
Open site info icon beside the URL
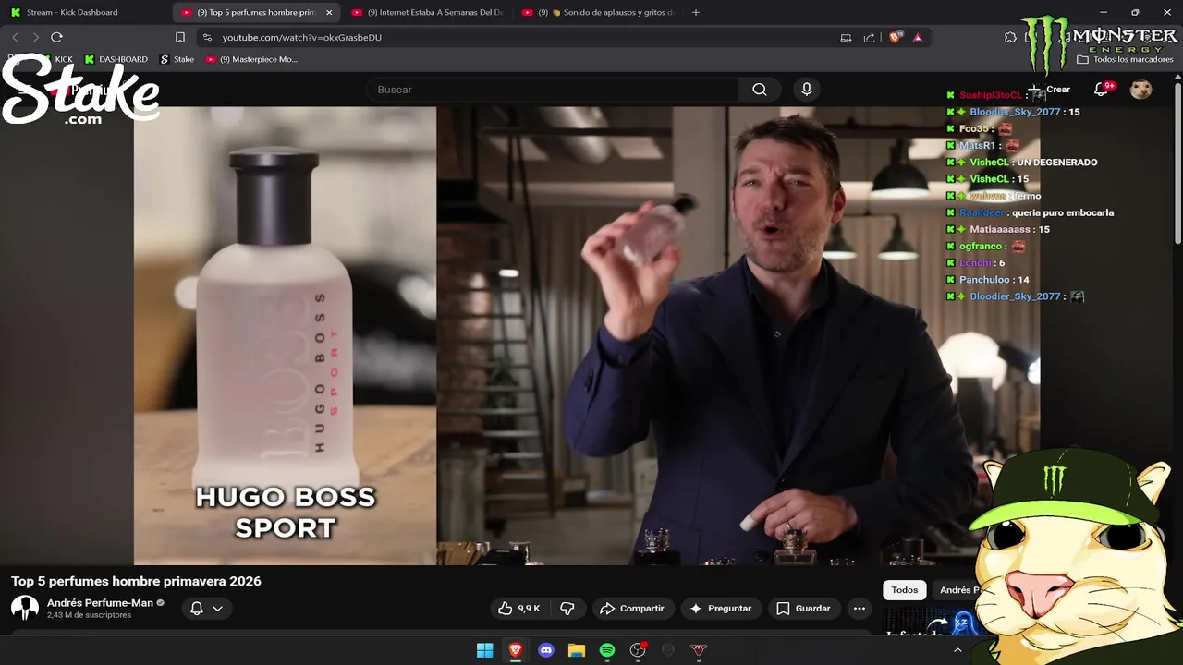[207, 37]
